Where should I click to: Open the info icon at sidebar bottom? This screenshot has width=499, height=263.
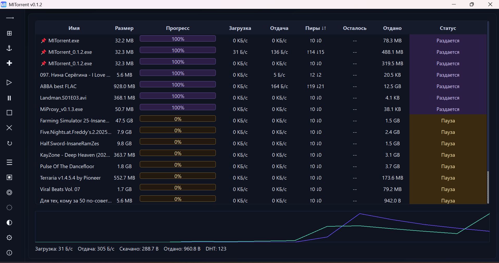9,253
